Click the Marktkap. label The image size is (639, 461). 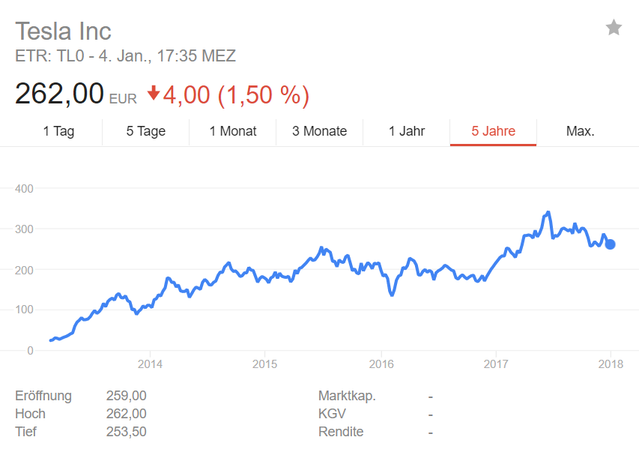[x=347, y=396]
